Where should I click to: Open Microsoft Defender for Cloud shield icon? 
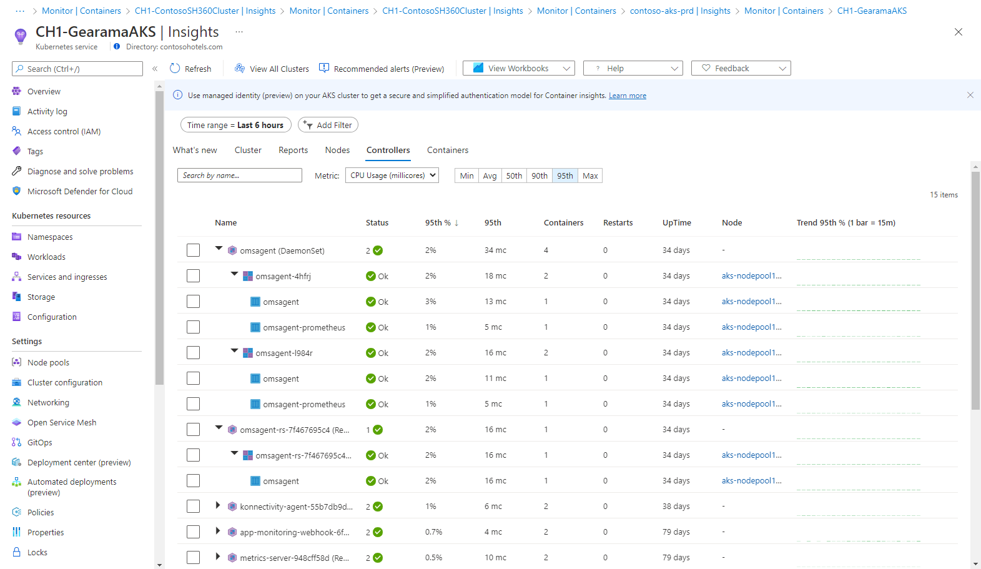coord(17,191)
